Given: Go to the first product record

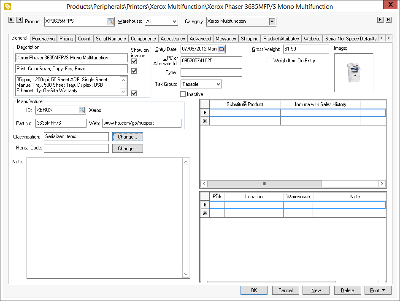Looking at the screenshot, I should point(11,20).
